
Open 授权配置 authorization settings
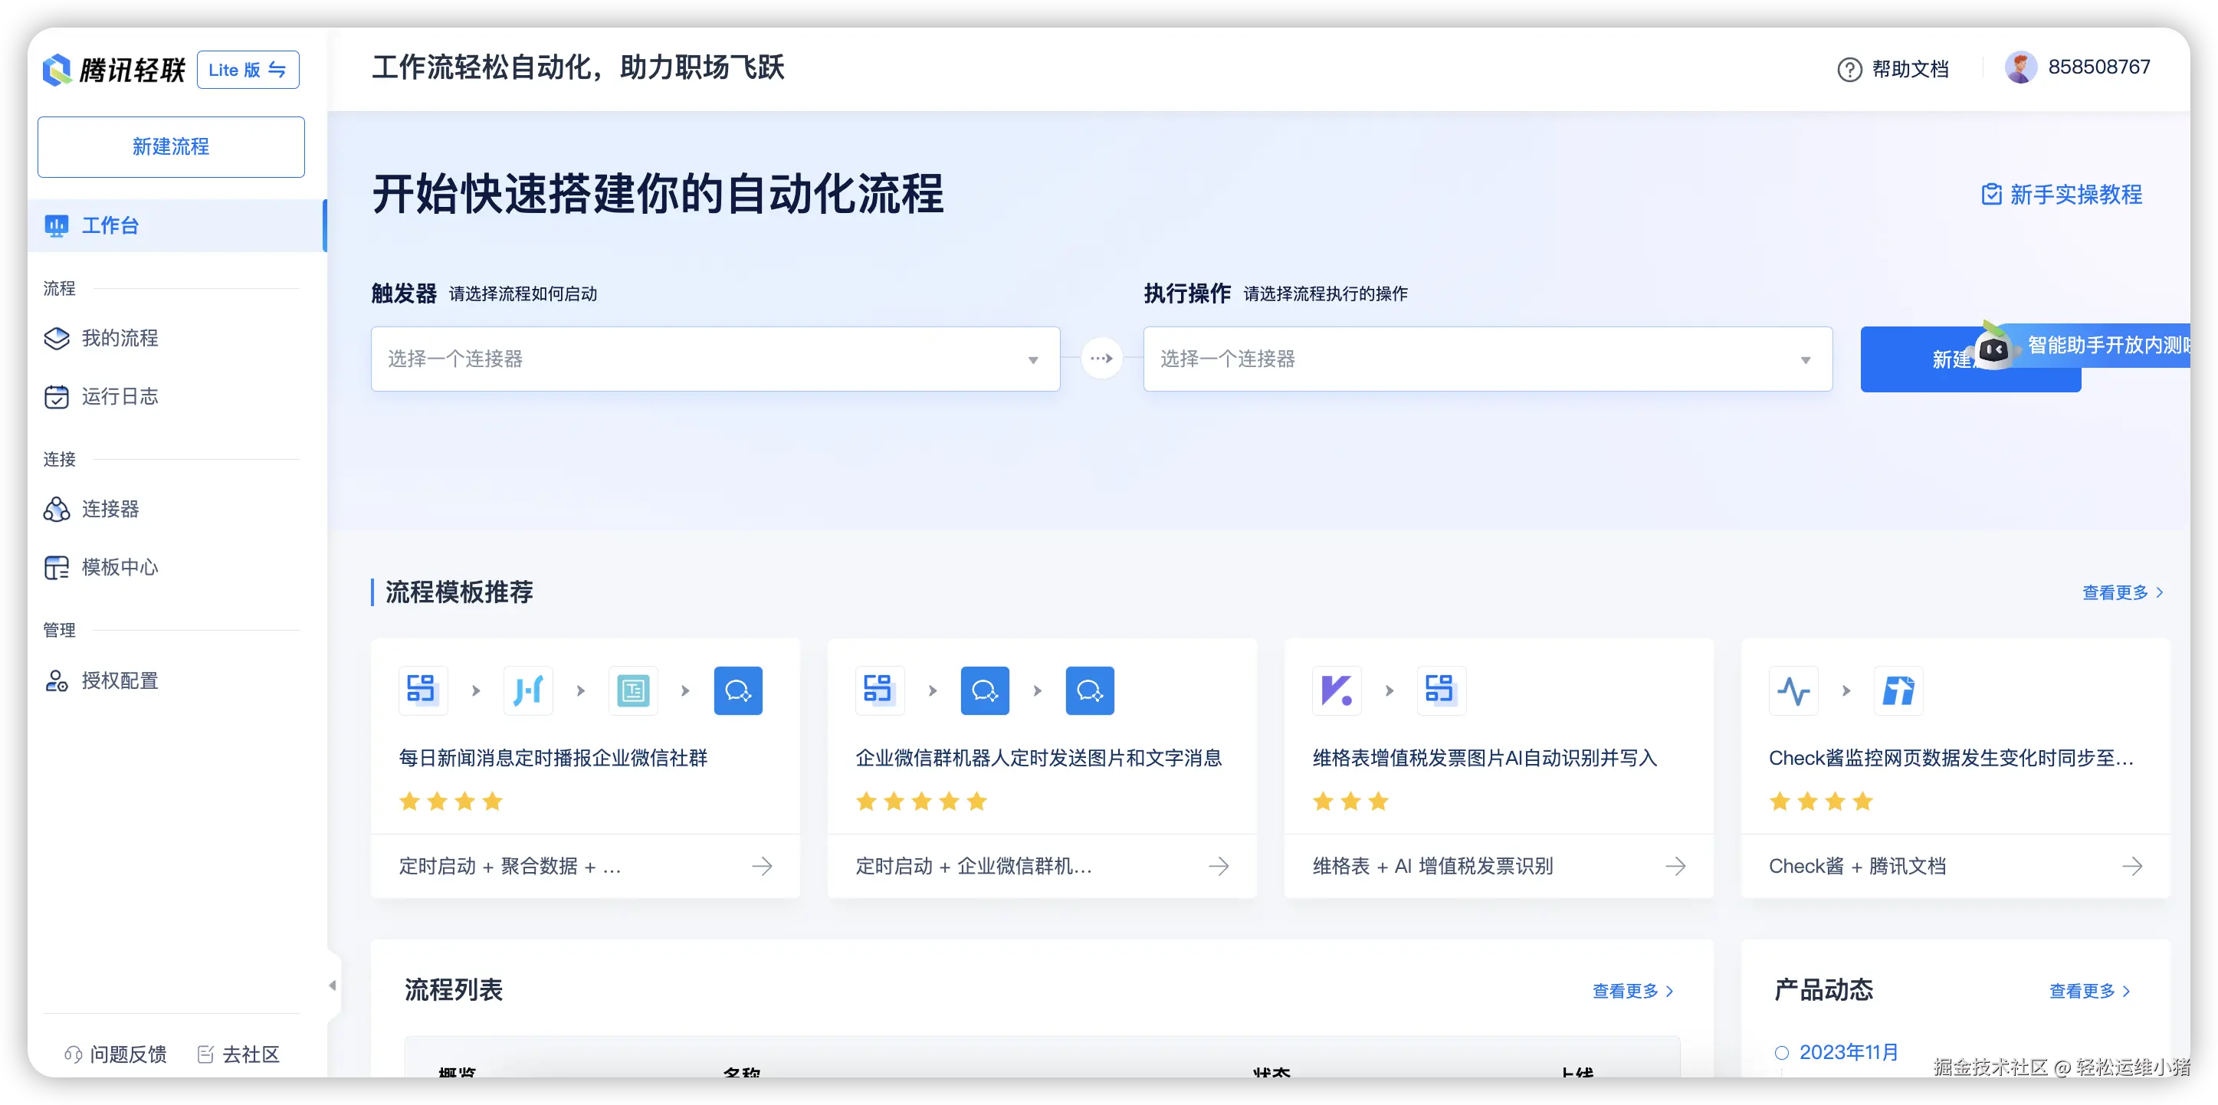(120, 680)
